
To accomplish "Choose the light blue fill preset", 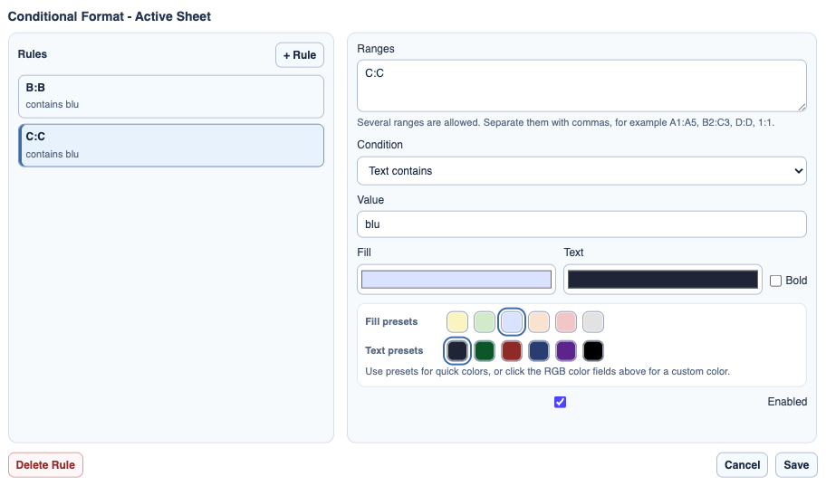I will (x=512, y=321).
